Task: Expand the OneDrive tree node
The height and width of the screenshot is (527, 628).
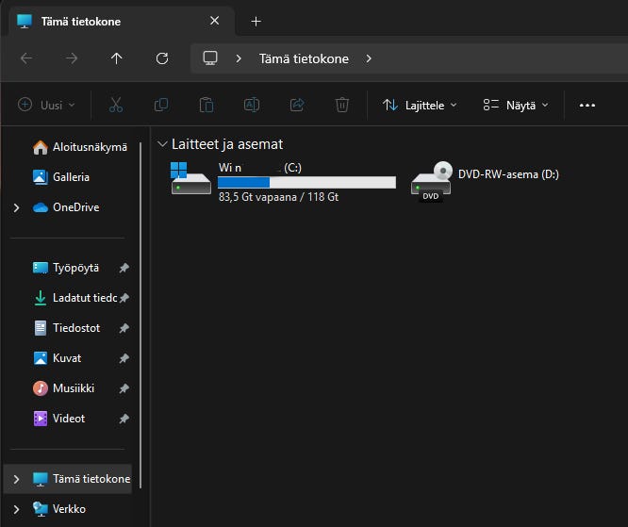Action: pos(16,207)
